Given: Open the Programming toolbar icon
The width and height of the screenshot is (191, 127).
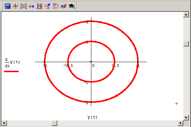Looking at the screenshot, I should (x=56, y=6).
